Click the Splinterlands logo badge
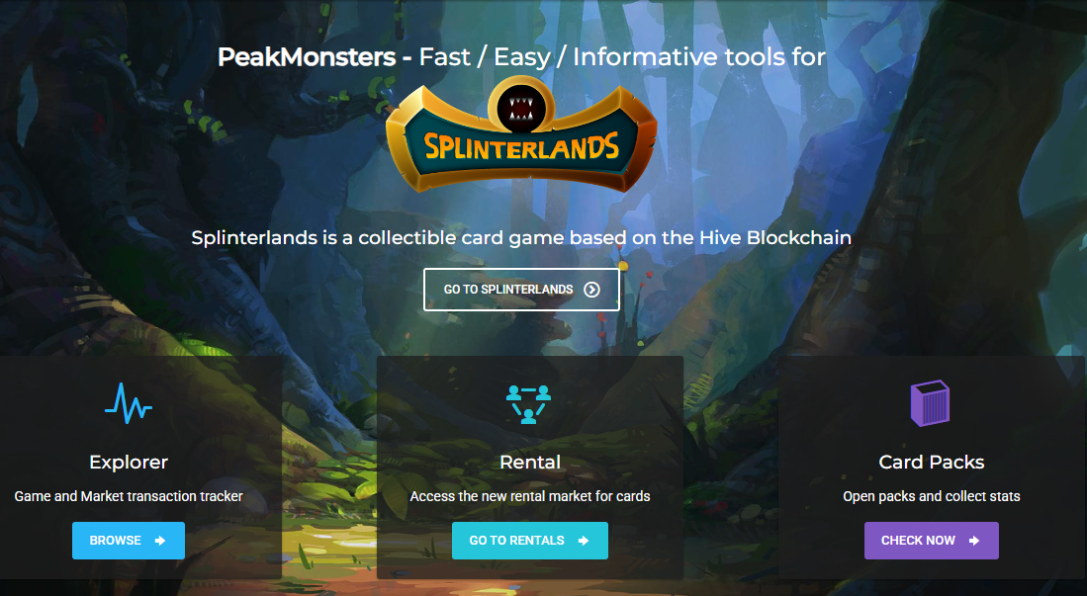This screenshot has height=596, width=1087. (x=521, y=135)
